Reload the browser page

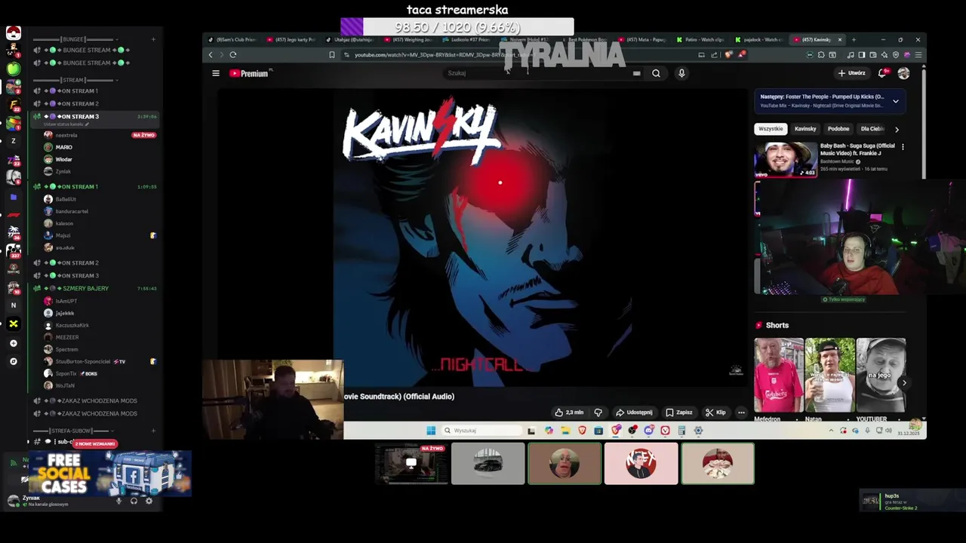coord(233,54)
